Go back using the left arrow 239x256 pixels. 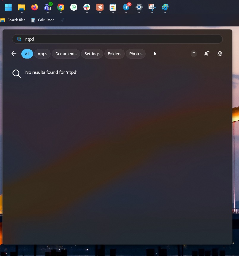point(14,53)
